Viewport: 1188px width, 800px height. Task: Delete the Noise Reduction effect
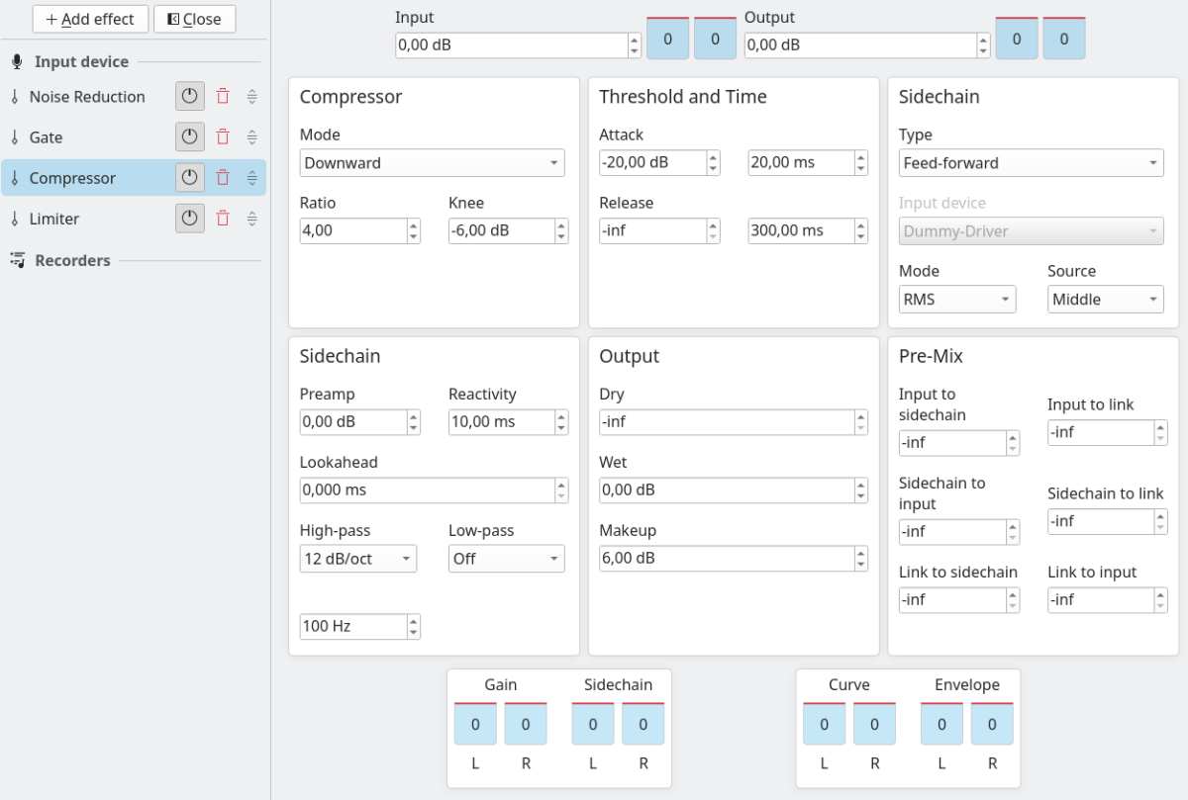223,96
